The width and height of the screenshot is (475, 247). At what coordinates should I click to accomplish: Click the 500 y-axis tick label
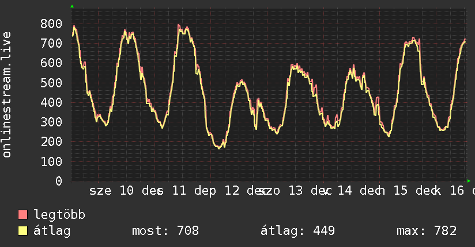click(x=51, y=83)
